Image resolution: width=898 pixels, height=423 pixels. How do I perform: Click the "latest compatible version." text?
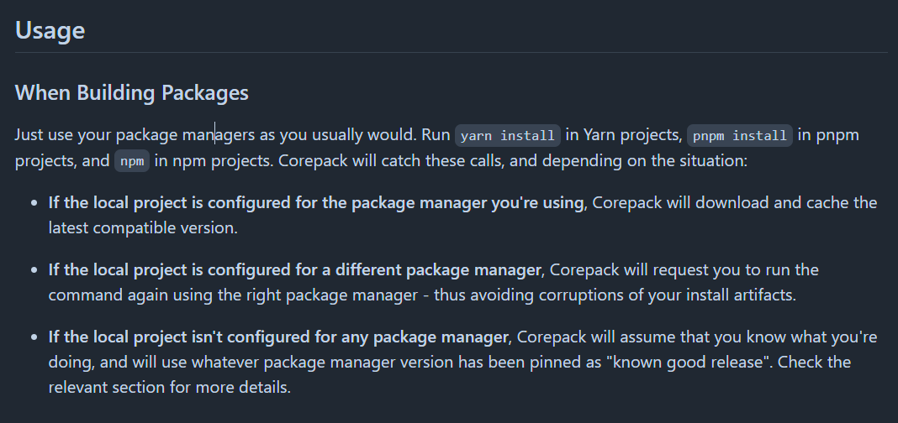tap(143, 228)
